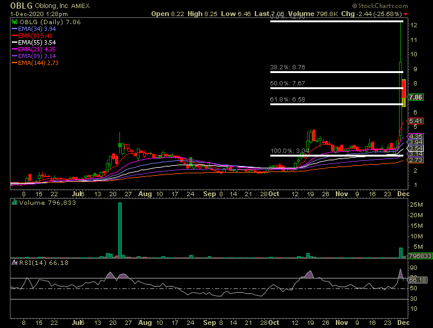The image size is (433, 328).
Task: Click the StockCharts.com attribution text
Action: click(x=380, y=6)
